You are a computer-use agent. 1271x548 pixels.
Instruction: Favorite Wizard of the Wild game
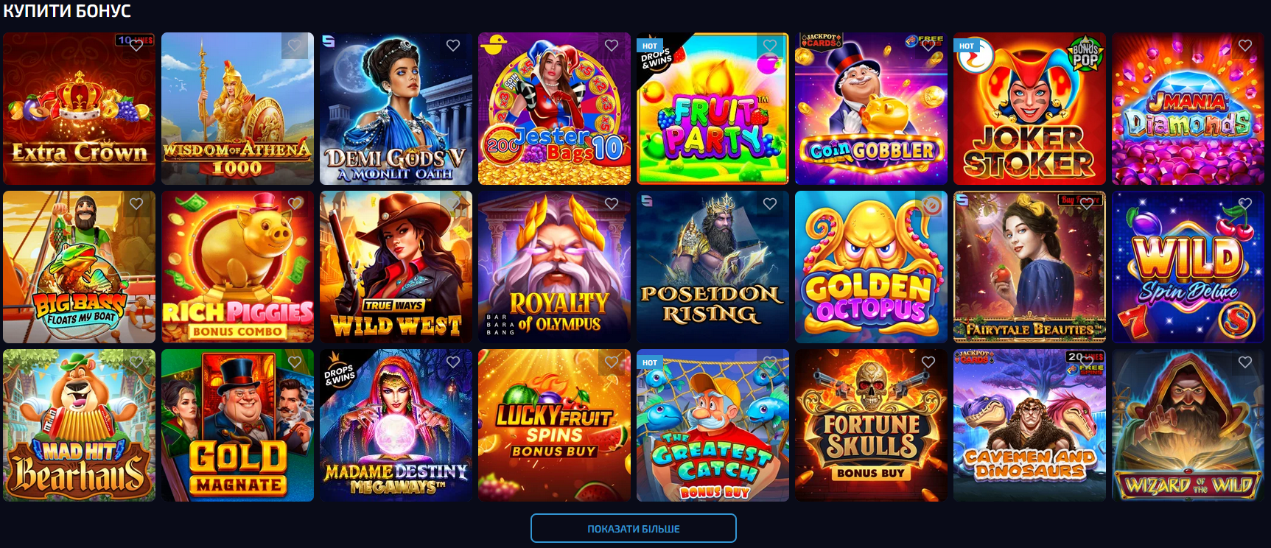(1245, 362)
